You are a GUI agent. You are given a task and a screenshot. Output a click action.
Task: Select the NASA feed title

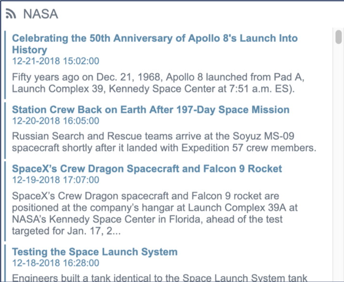coord(40,14)
